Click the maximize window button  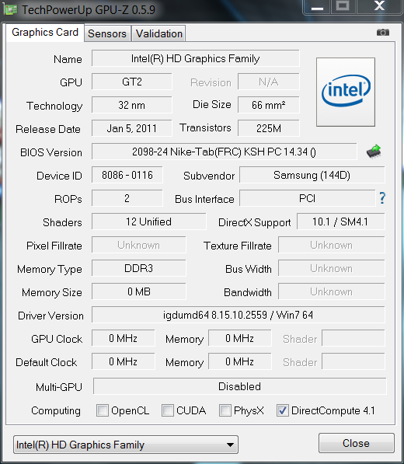[x=343, y=6]
